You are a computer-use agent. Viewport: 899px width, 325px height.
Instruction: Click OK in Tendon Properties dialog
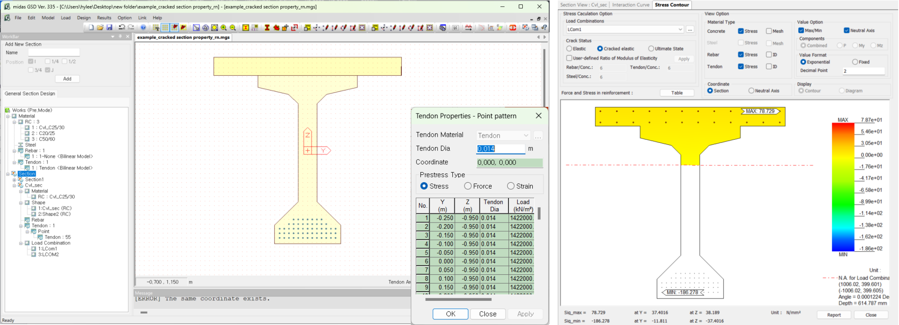(x=450, y=314)
